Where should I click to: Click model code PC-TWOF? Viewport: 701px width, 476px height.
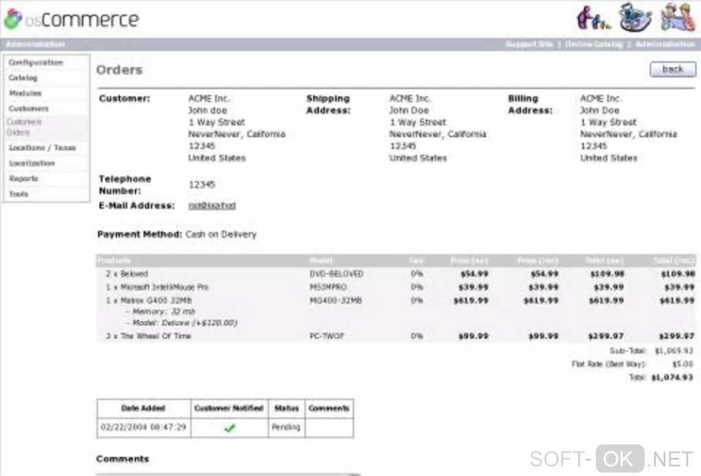(x=326, y=336)
